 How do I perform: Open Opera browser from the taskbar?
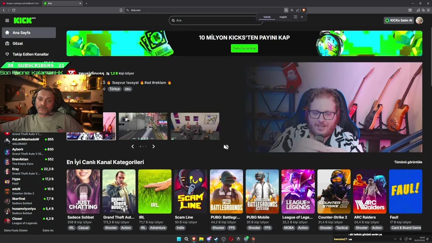pos(231,239)
